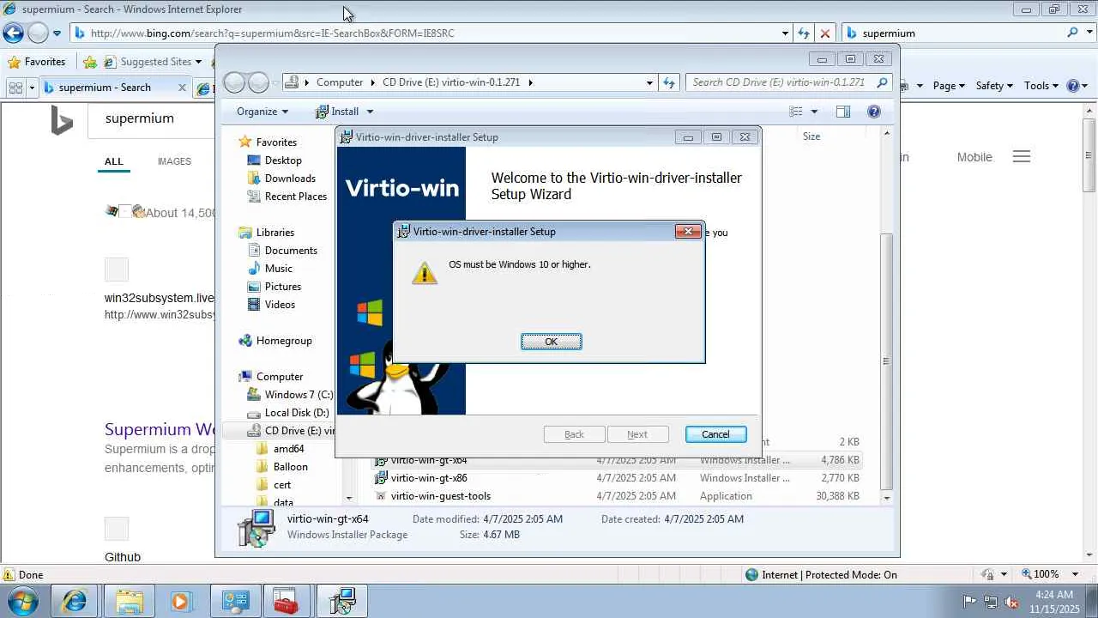
Task: Close the OS warning dialog with red X
Action: (x=688, y=231)
